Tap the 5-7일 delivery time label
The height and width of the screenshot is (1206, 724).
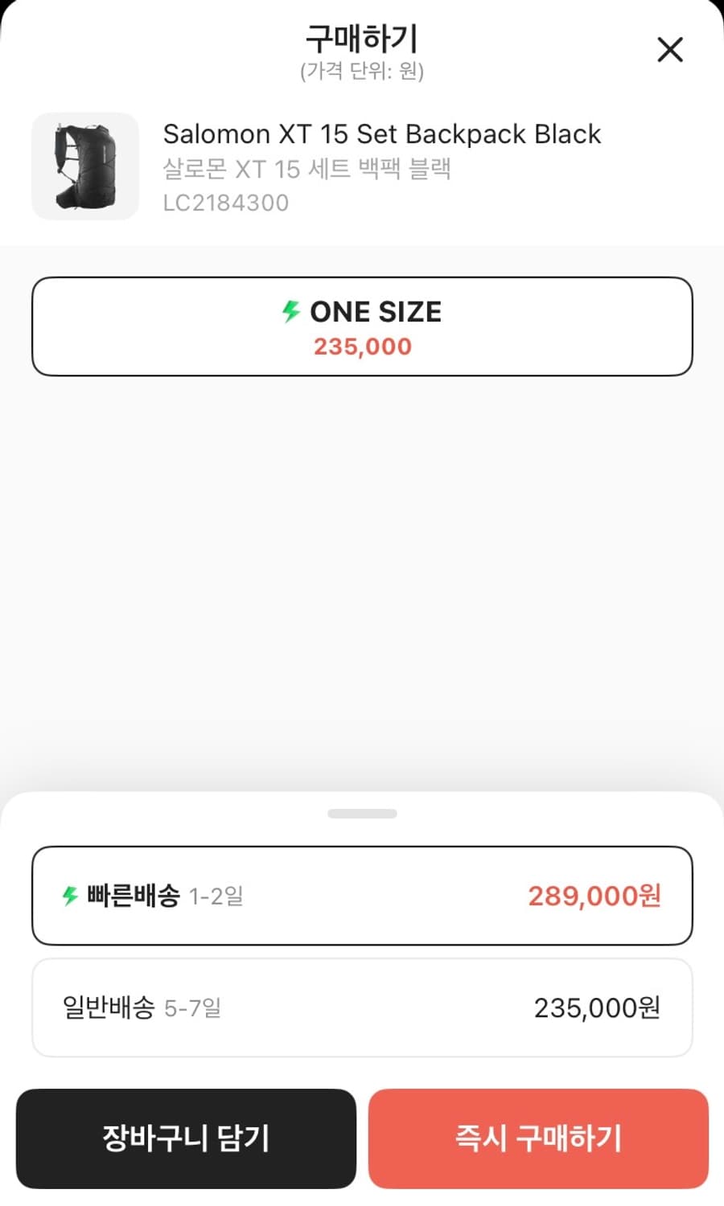click(193, 1007)
